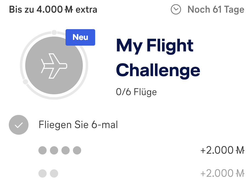Click the miles symbol in the "4.000 M" header
Screen dimensions: 249x196
pyautogui.click(x=69, y=10)
